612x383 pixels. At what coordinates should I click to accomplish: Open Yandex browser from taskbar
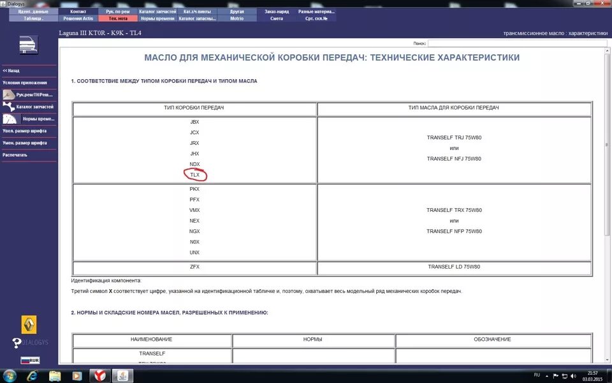100,376
